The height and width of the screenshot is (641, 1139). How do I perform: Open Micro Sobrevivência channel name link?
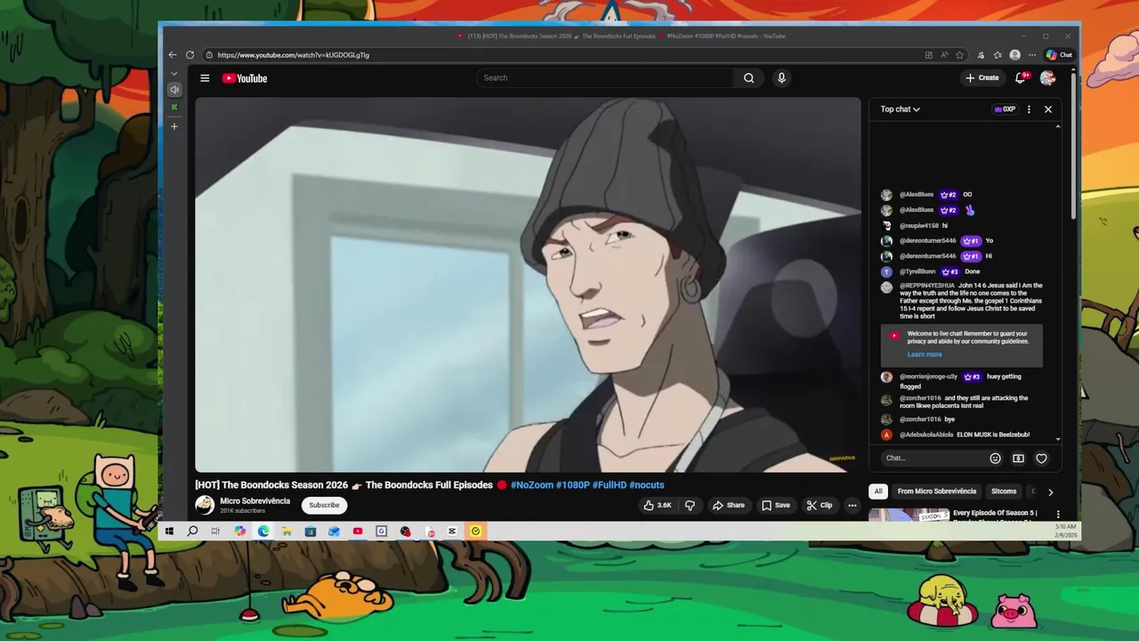(255, 501)
